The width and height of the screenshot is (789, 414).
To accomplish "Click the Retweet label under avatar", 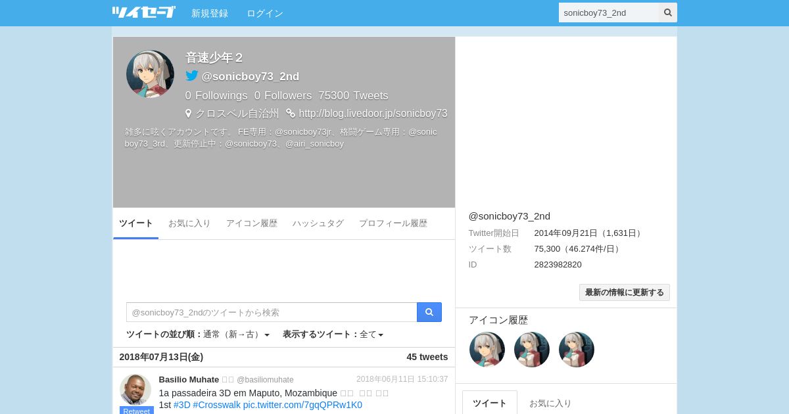I will [137, 411].
